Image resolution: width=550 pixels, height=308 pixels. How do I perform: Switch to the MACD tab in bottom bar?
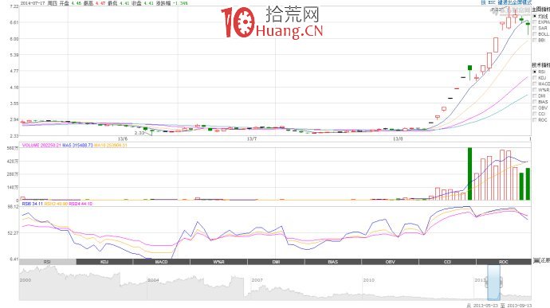click(162, 262)
